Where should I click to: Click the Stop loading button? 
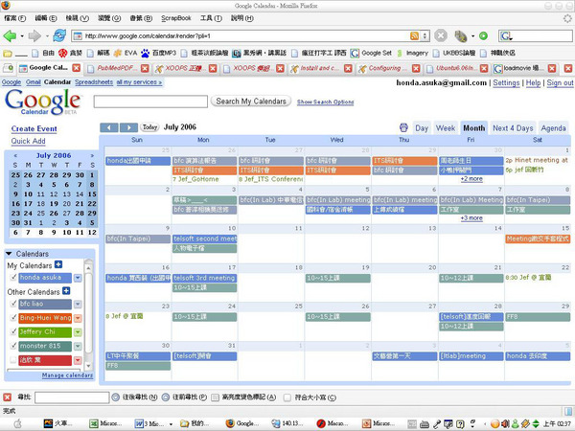441,36
